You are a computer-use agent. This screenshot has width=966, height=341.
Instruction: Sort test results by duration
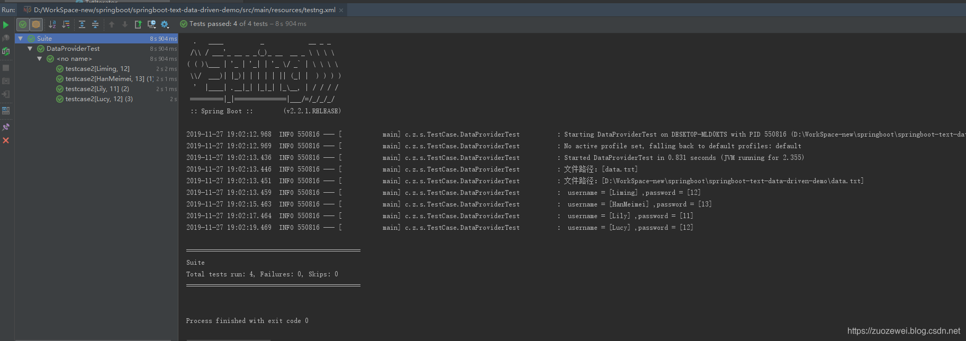tap(66, 24)
